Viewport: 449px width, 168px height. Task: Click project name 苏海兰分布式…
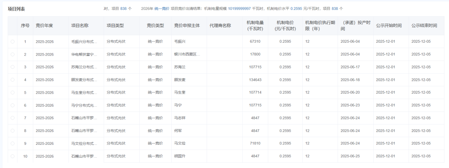(84, 67)
